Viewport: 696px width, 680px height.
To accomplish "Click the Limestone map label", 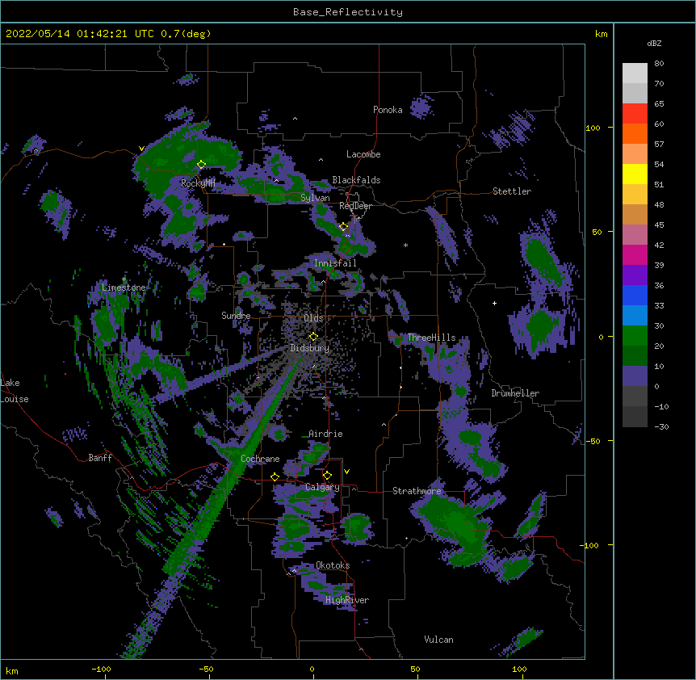I will click(x=124, y=288).
